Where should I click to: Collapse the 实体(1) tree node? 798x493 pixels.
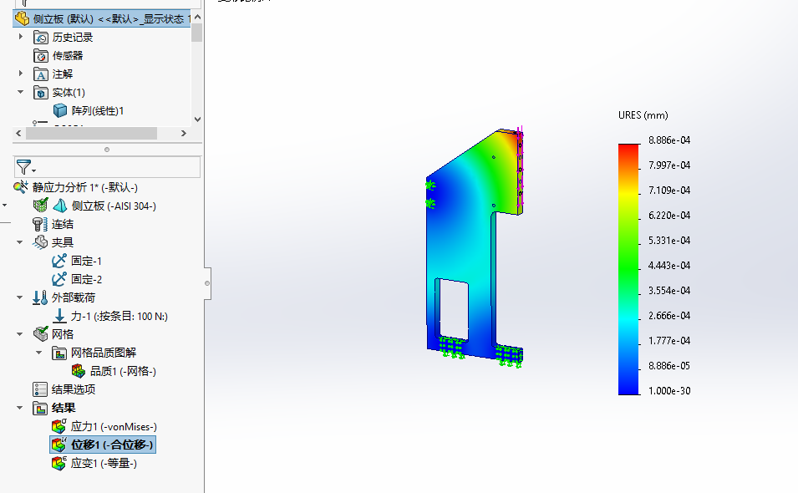click(21, 92)
